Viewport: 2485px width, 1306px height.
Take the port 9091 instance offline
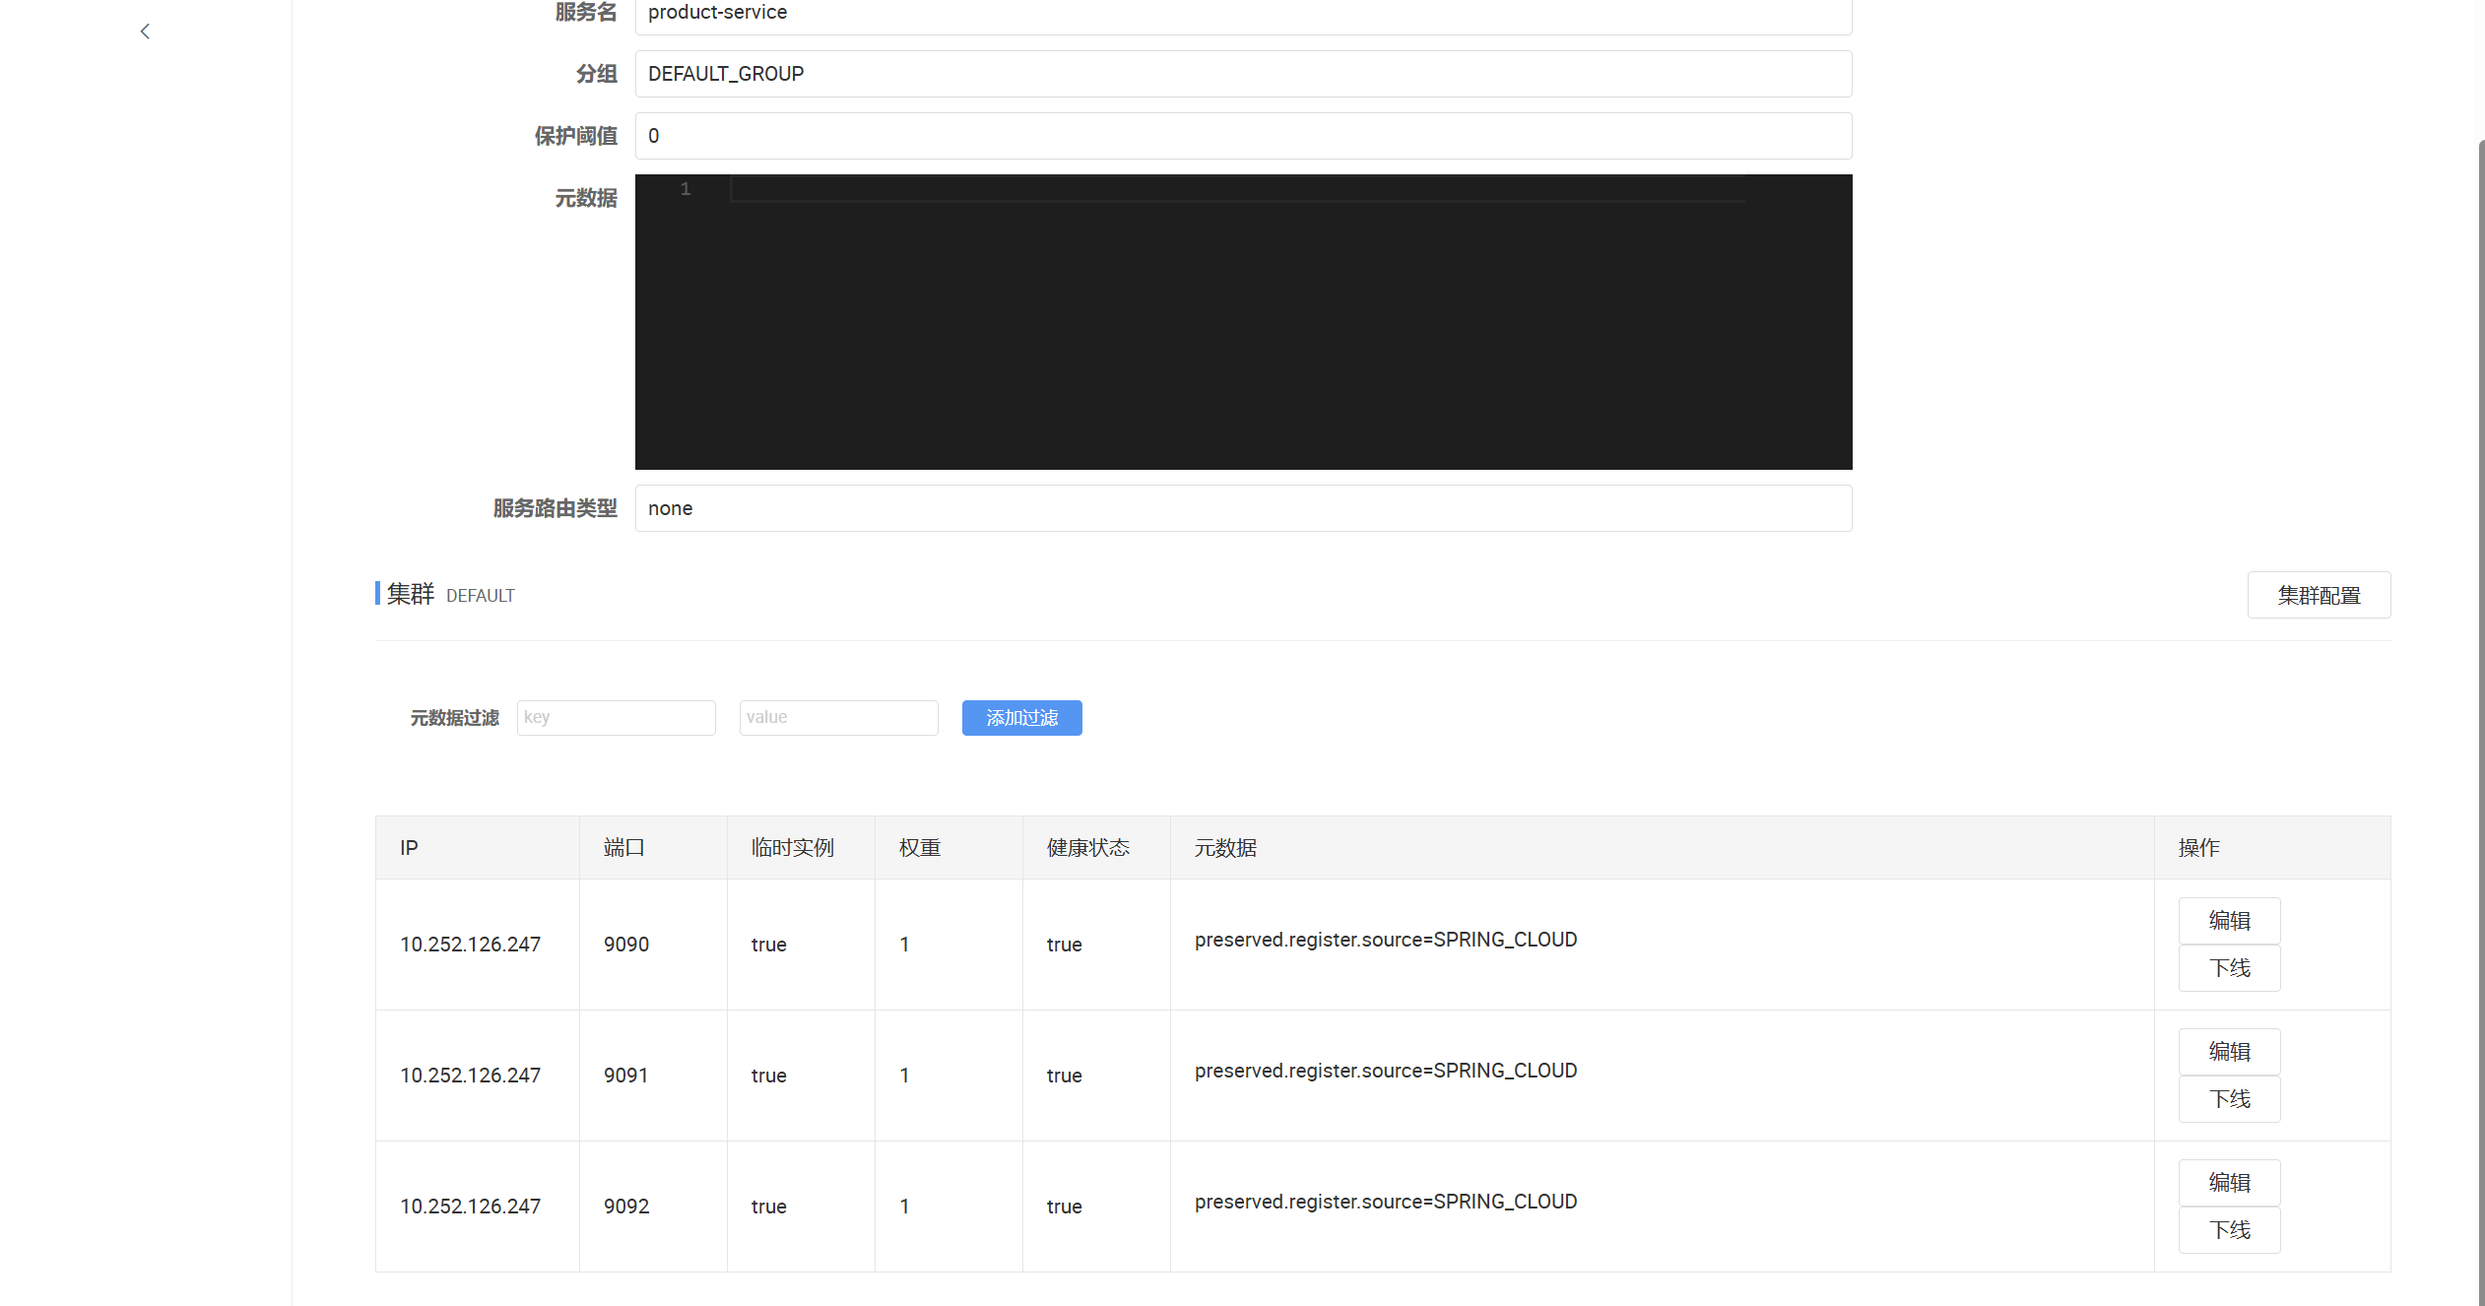pyautogui.click(x=2228, y=1099)
